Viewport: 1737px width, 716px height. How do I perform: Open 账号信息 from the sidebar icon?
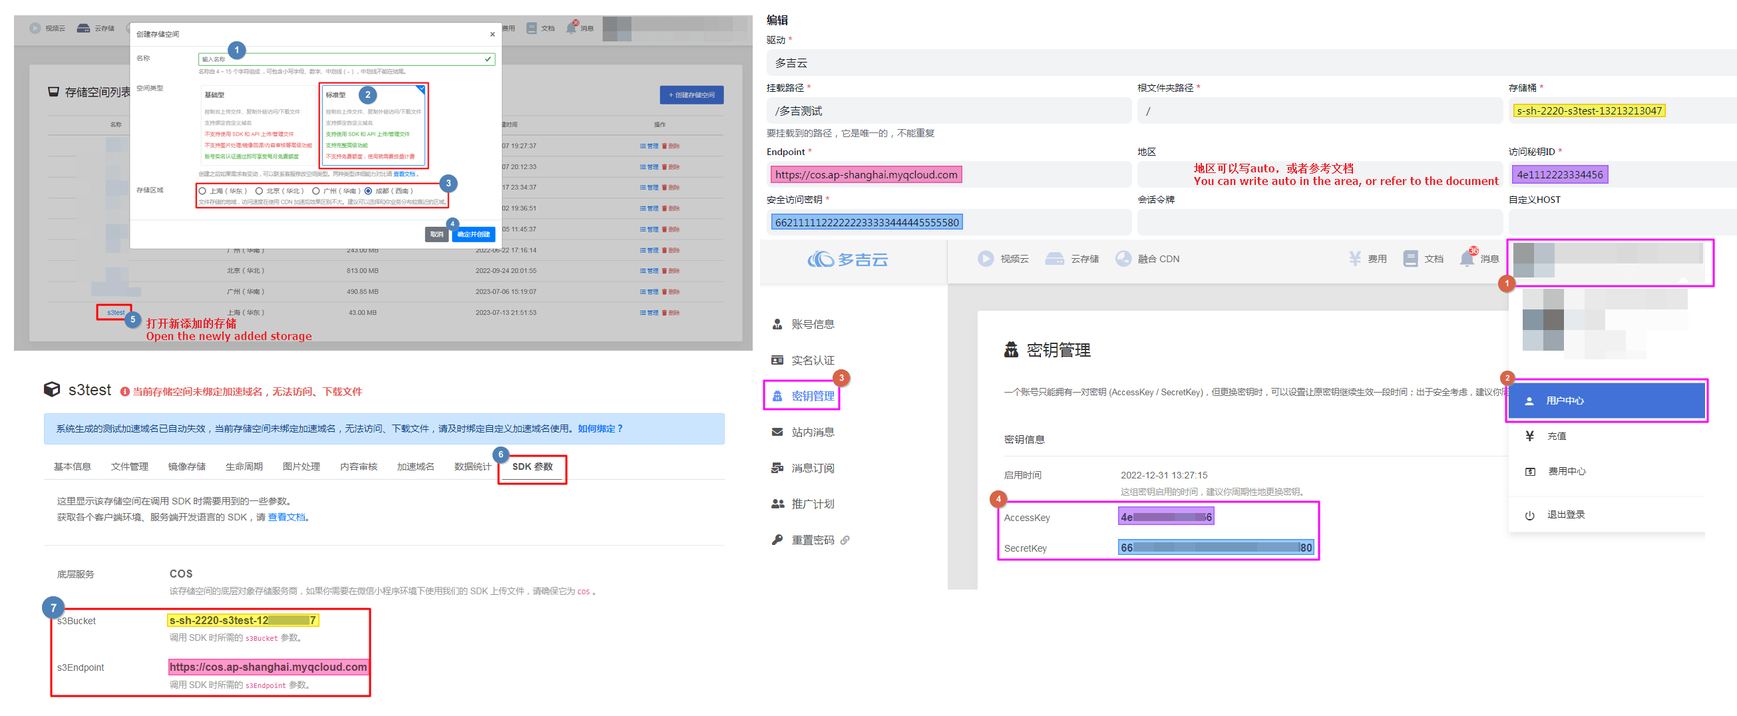coord(777,324)
